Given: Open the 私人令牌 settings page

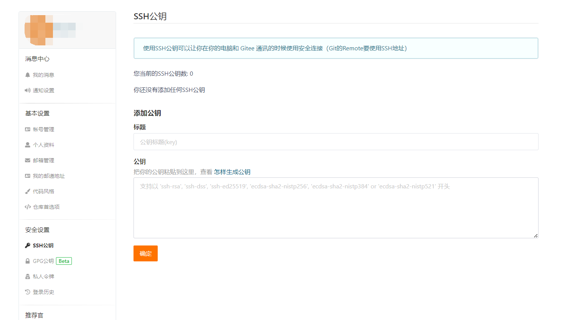Looking at the screenshot, I should [43, 277].
